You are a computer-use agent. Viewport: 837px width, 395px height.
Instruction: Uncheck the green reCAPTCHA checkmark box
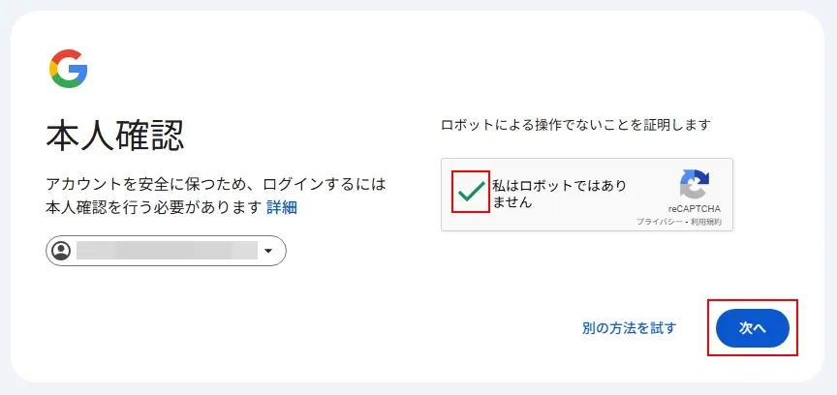471,194
